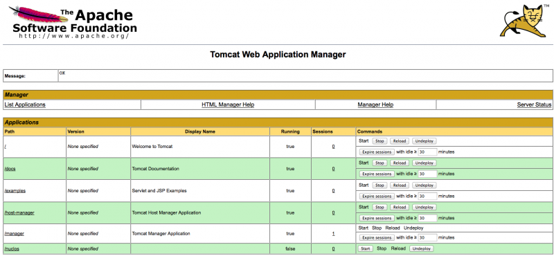Undeploy the Welcome to Tomcat application

coord(425,141)
